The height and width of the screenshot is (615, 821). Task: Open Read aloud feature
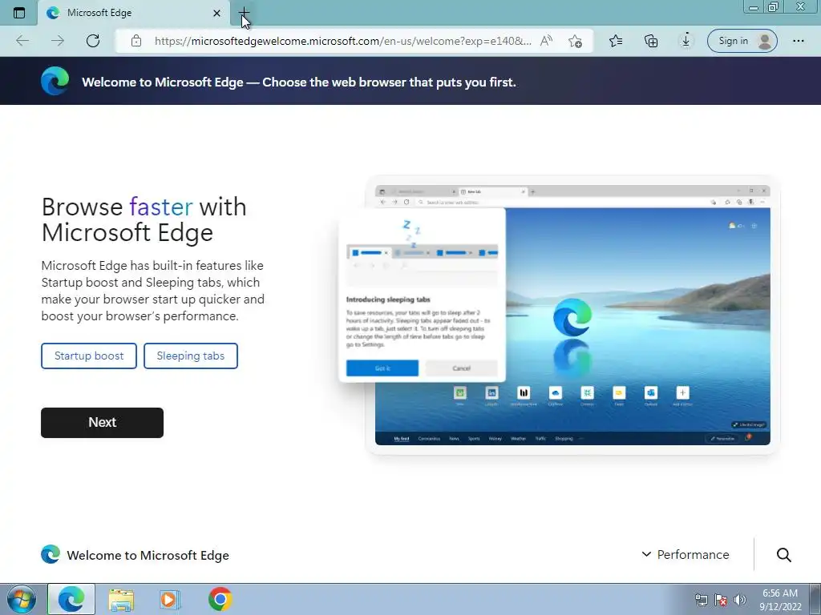pyautogui.click(x=546, y=41)
